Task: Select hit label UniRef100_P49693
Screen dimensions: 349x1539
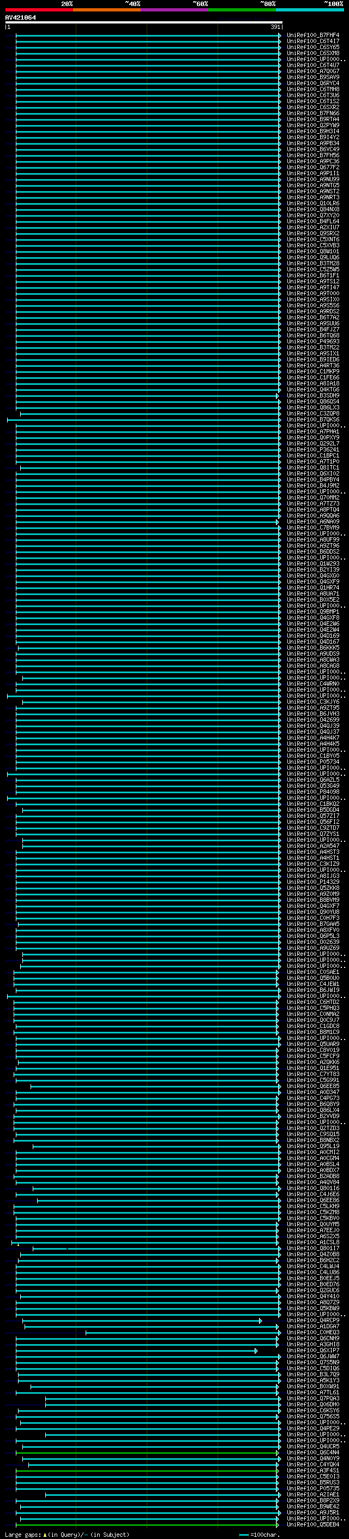Action: coord(312,341)
